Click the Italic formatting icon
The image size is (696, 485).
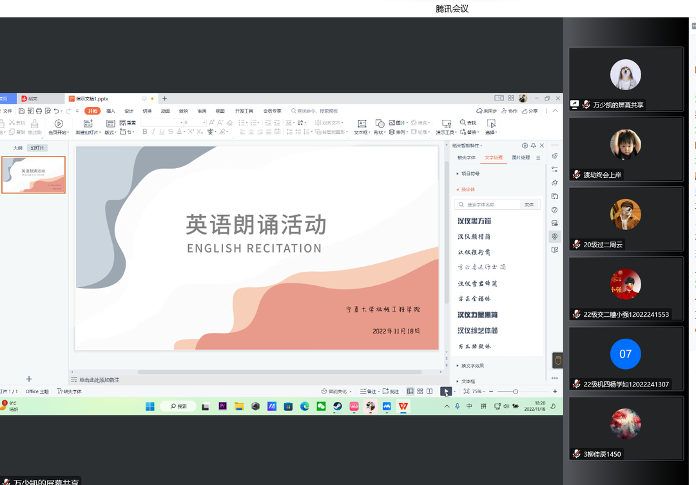pyautogui.click(x=153, y=132)
